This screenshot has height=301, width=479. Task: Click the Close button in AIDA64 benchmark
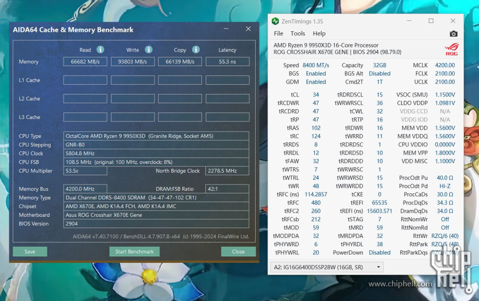239,252
